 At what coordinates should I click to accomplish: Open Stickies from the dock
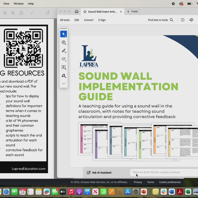(156, 192)
